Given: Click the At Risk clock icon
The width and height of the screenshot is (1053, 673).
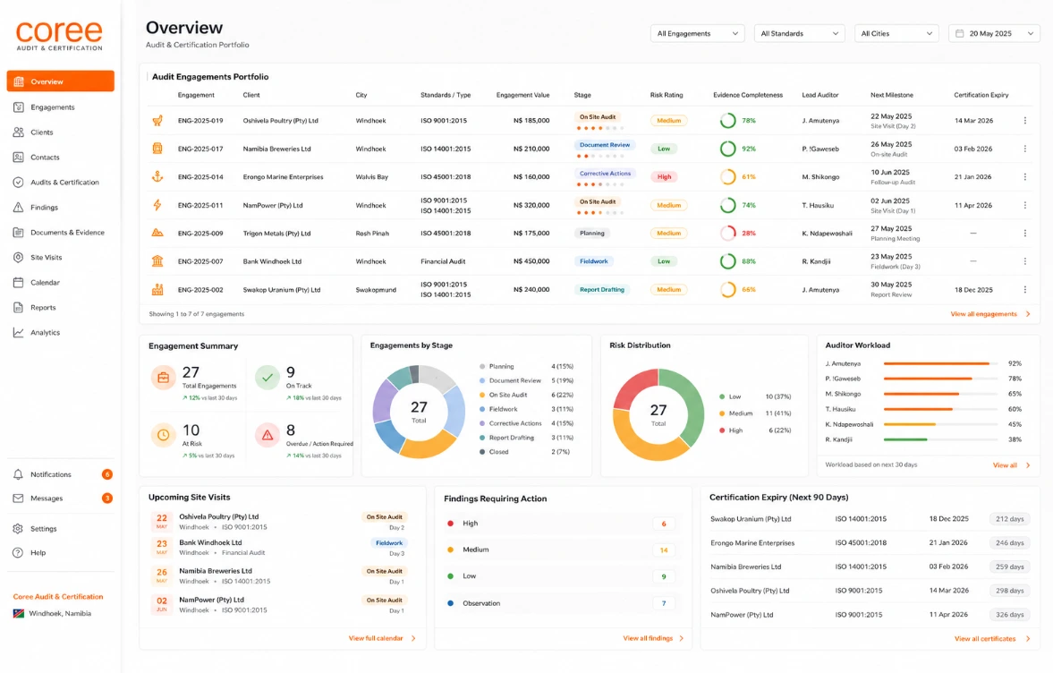Looking at the screenshot, I should pyautogui.click(x=163, y=435).
